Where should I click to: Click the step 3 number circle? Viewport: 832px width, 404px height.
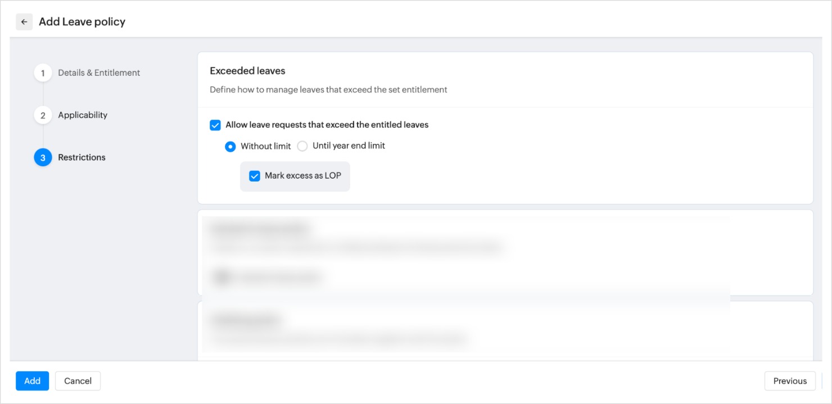[x=43, y=158]
